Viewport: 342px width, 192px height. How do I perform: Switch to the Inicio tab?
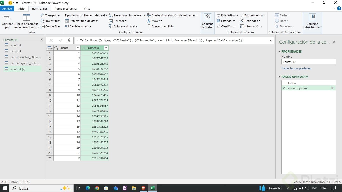21,9
